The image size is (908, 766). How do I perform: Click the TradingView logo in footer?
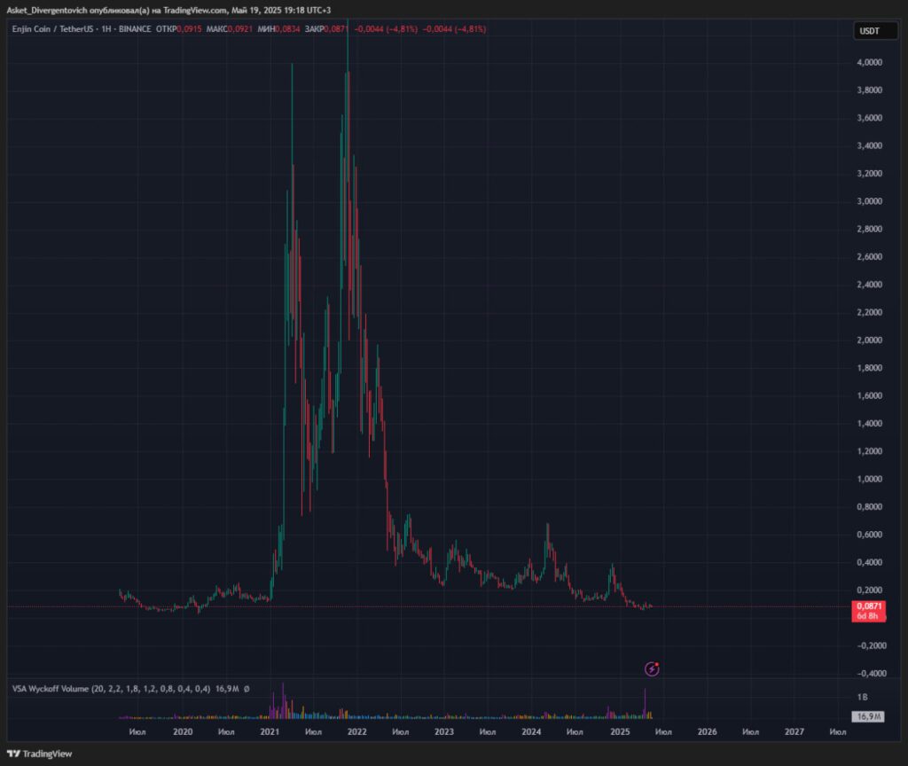point(41,754)
